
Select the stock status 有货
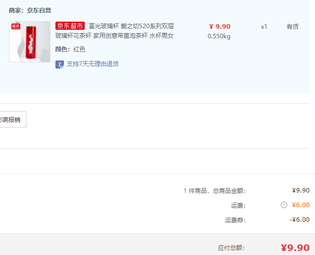pos(292,27)
